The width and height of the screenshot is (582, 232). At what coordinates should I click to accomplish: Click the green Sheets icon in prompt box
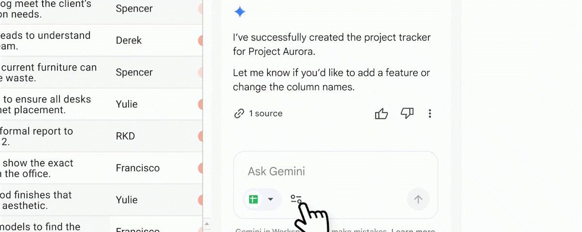click(253, 199)
